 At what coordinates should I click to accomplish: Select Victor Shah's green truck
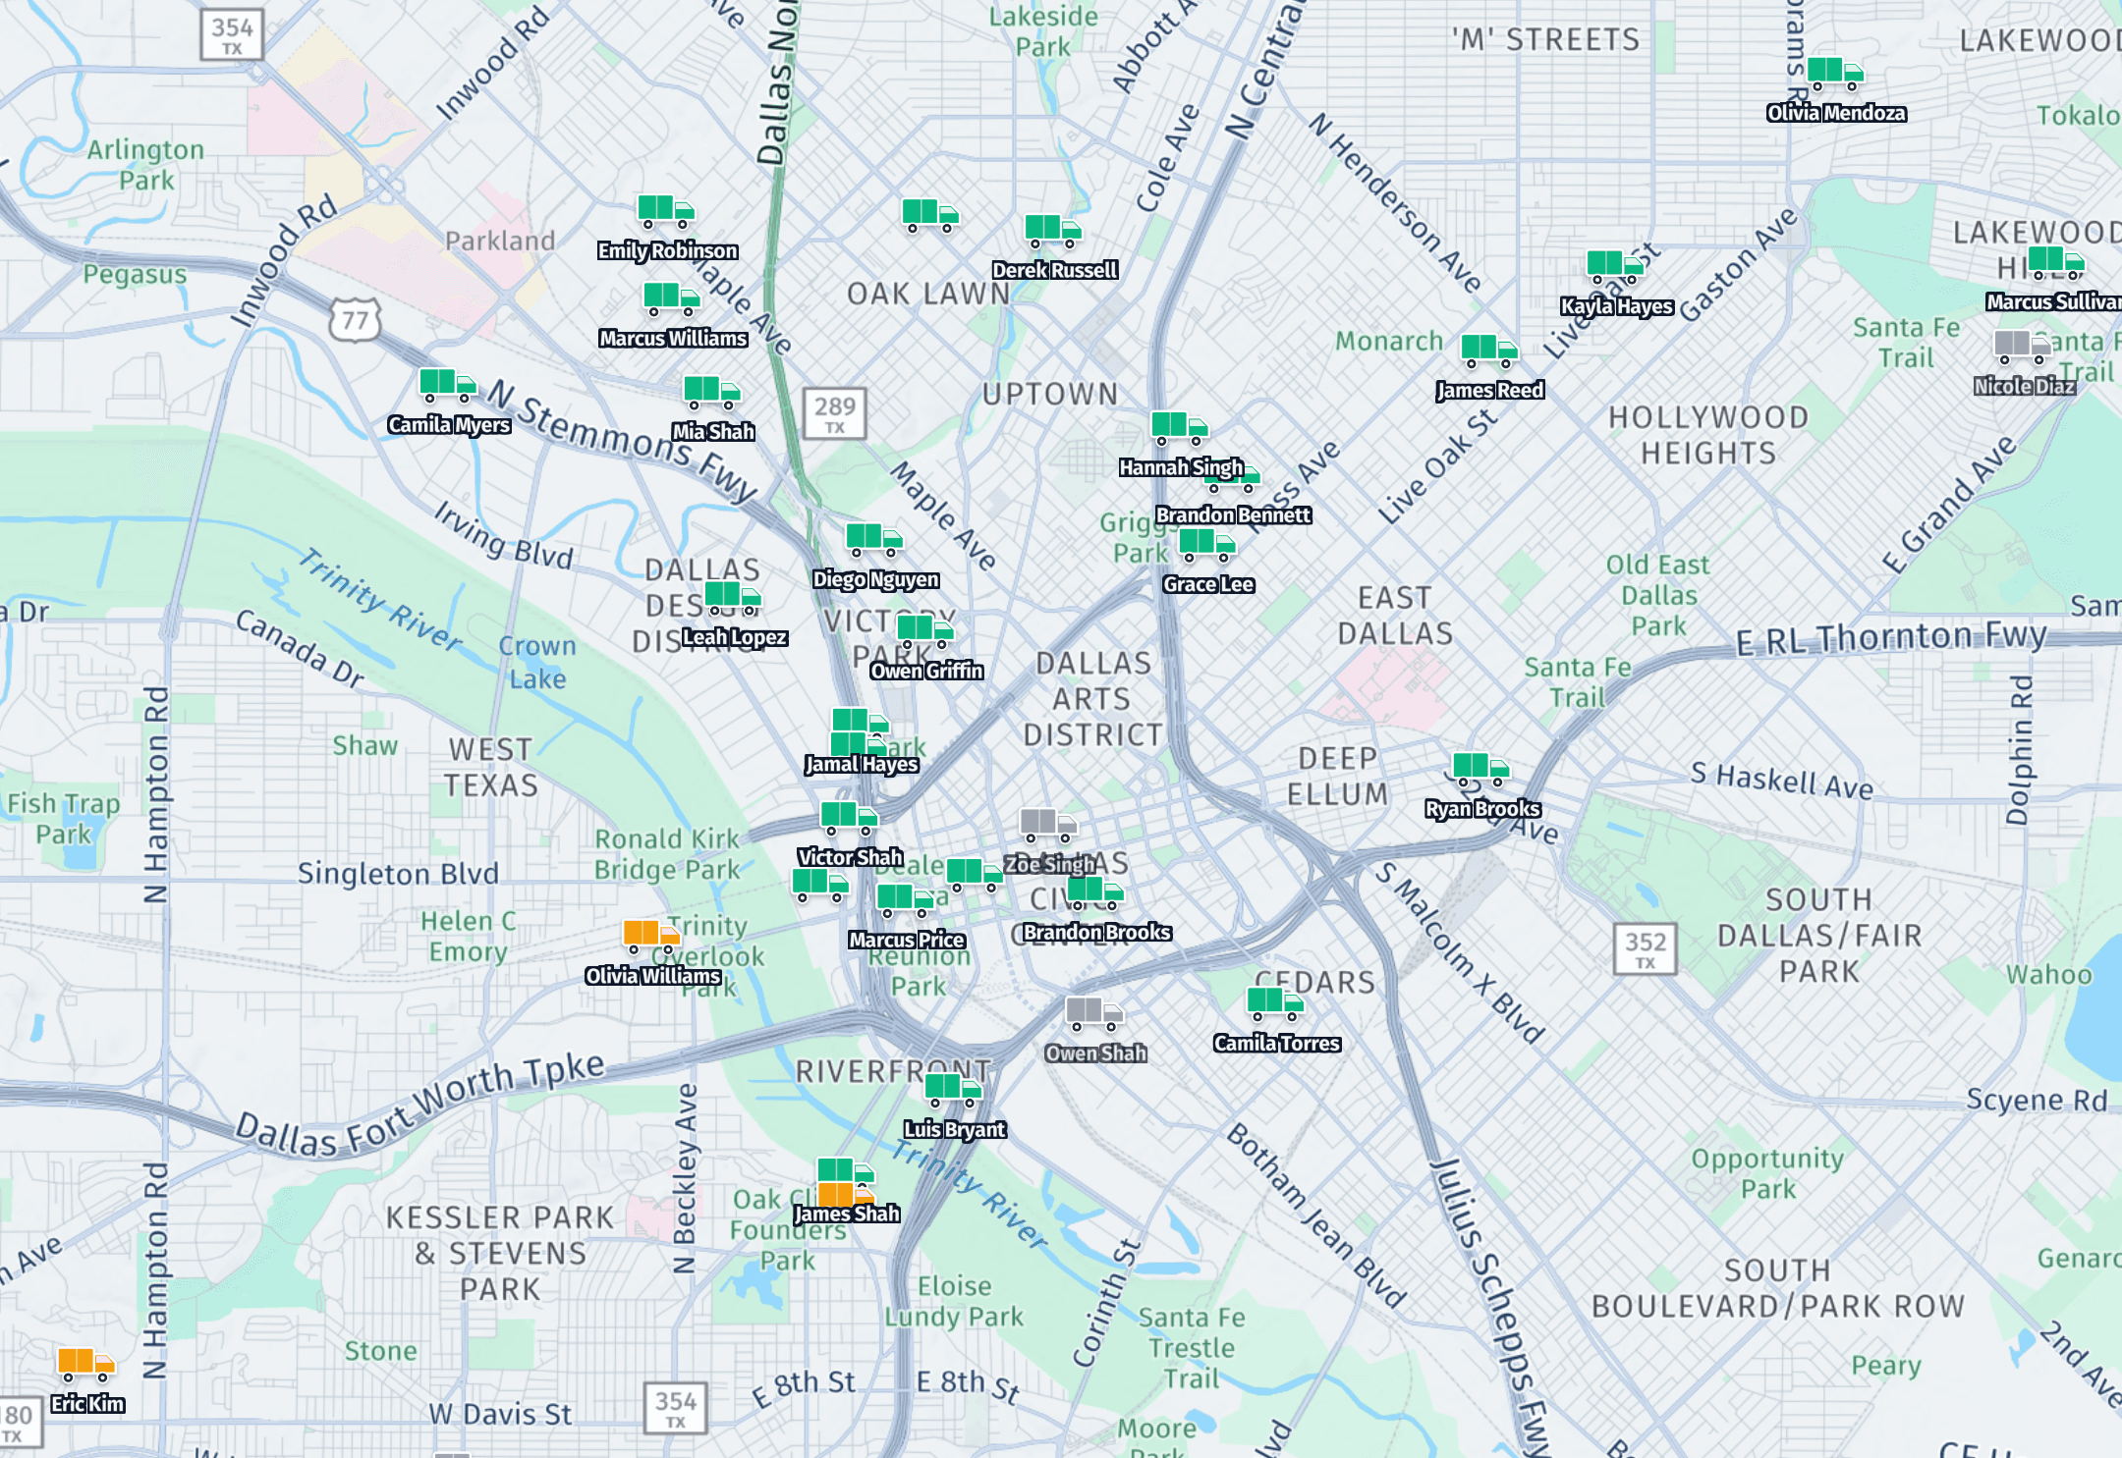tap(849, 818)
